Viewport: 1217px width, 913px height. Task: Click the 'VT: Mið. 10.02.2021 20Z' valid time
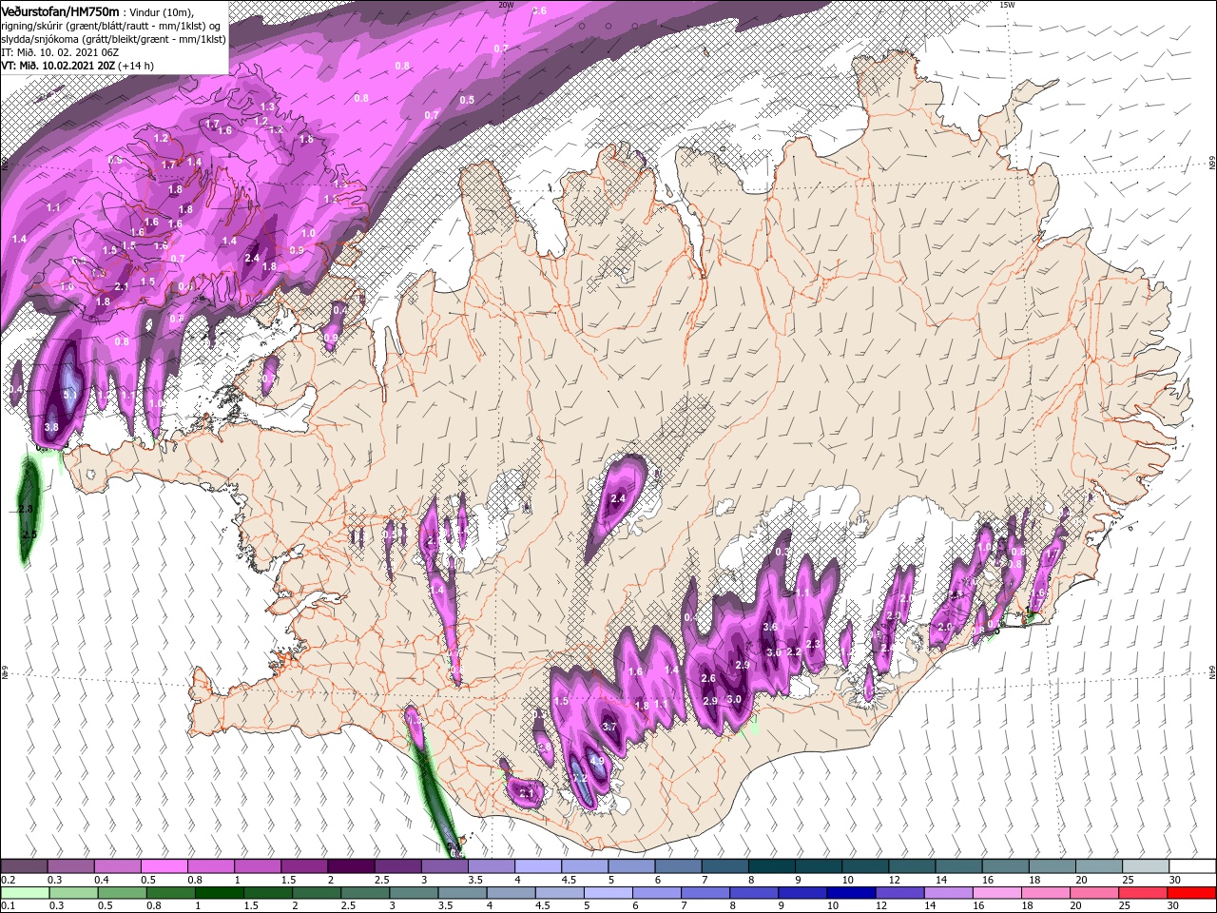pos(58,66)
